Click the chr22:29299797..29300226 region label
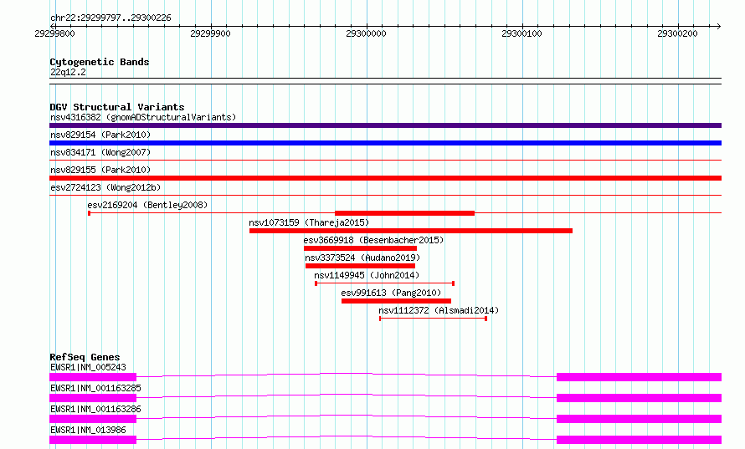Viewport: 745px width, 449px height. pos(110,18)
